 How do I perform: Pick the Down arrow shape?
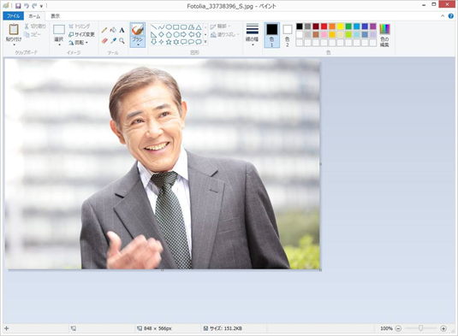click(x=153, y=42)
